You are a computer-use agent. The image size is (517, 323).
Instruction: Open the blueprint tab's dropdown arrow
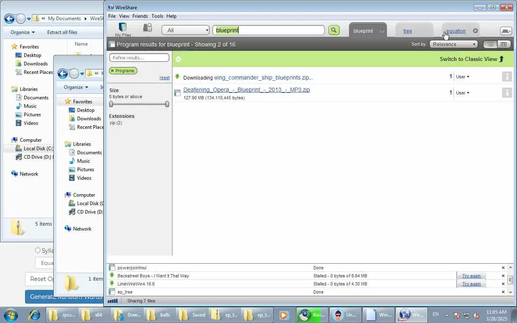coord(382,31)
